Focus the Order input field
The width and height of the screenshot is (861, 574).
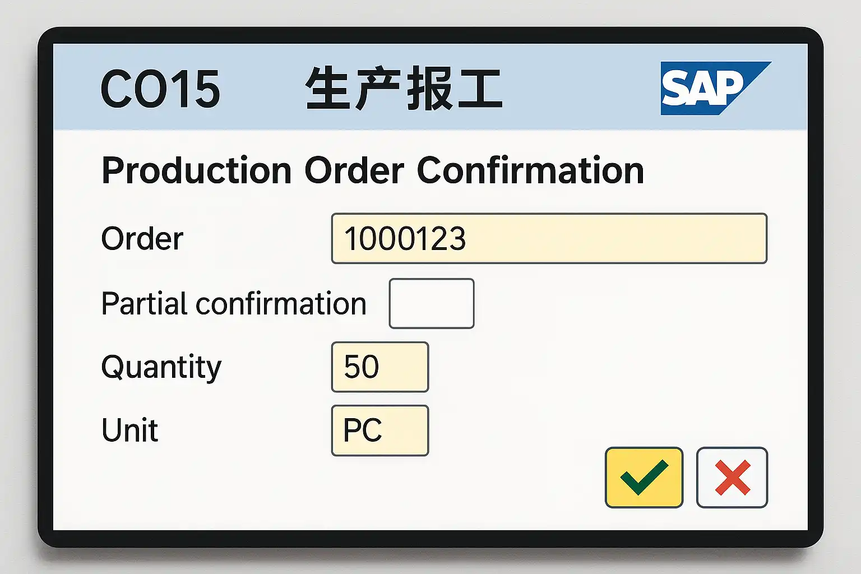tap(548, 238)
